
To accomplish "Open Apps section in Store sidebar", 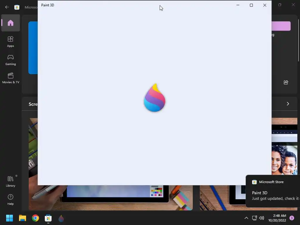I will click(x=11, y=42).
